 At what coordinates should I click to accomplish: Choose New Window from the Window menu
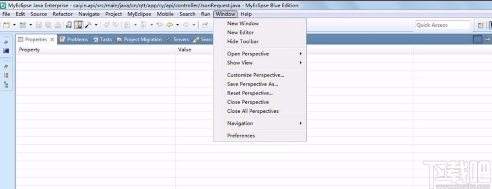[259, 23]
